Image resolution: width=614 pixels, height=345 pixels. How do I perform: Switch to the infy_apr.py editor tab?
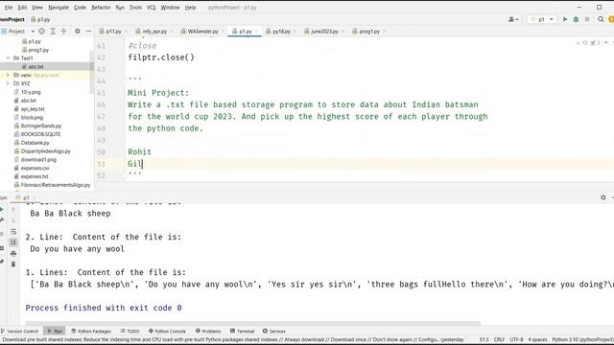point(154,32)
